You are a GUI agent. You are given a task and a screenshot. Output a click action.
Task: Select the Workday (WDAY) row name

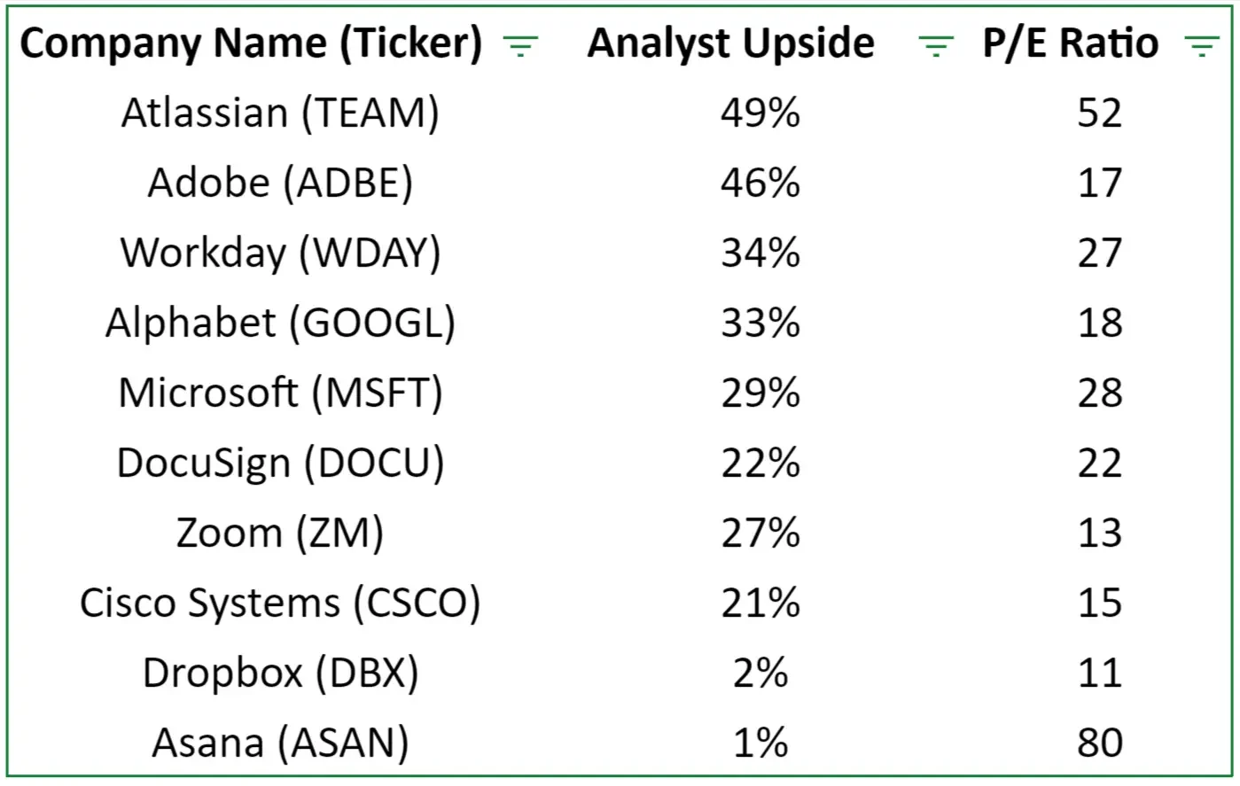280,253
